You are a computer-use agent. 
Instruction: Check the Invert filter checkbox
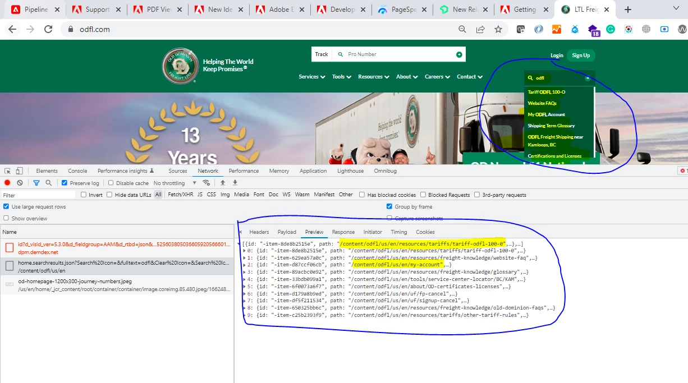click(x=84, y=195)
